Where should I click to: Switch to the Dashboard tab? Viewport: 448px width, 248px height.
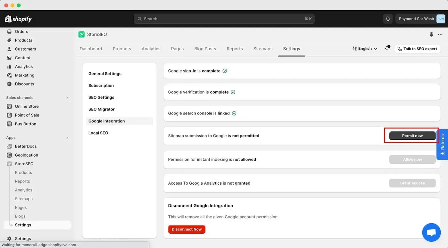91,49
